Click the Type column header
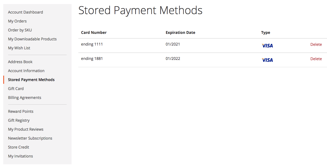The width and height of the screenshot is (327, 167). pos(266,33)
